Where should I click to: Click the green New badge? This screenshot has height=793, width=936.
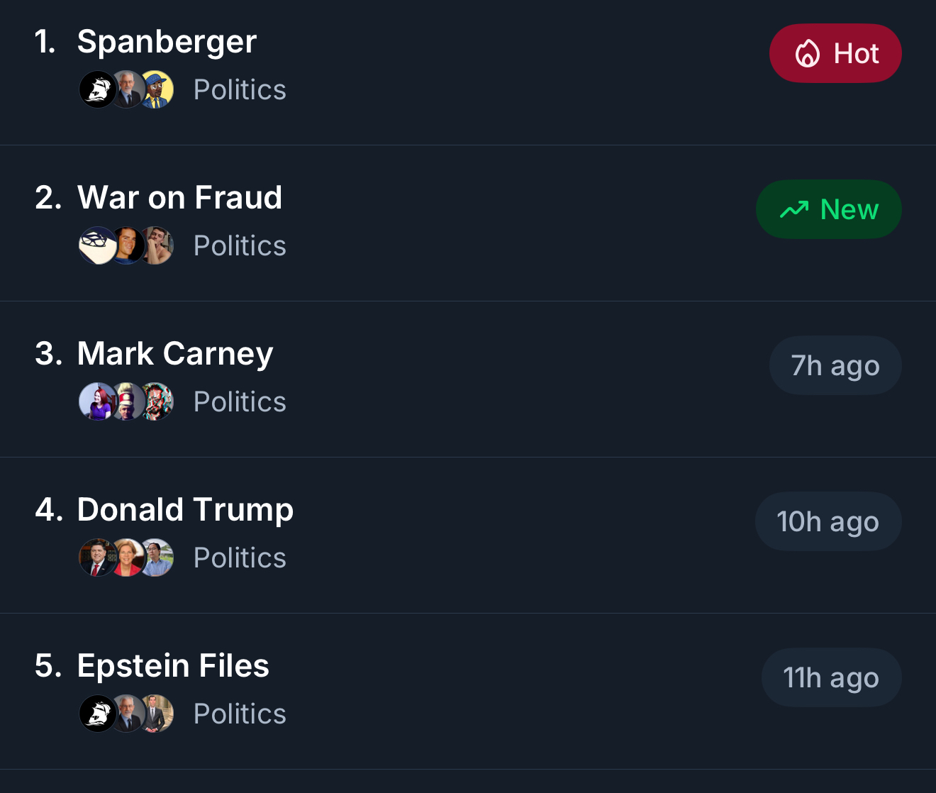point(828,210)
